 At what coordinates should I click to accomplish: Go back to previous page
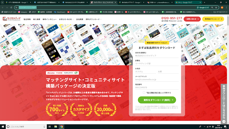pyautogui.click(x=3, y=7)
